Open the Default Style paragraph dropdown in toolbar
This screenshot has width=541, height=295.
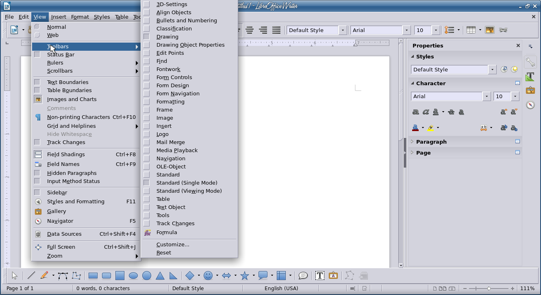(343, 30)
